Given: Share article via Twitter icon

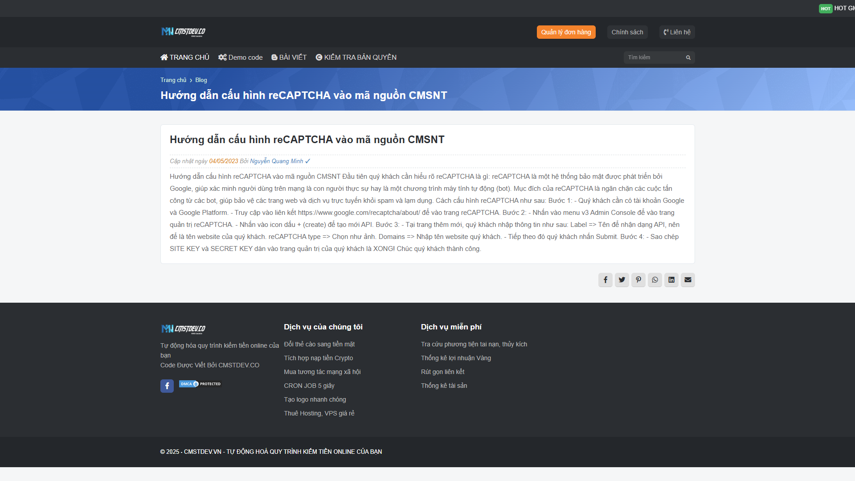Looking at the screenshot, I should [622, 280].
